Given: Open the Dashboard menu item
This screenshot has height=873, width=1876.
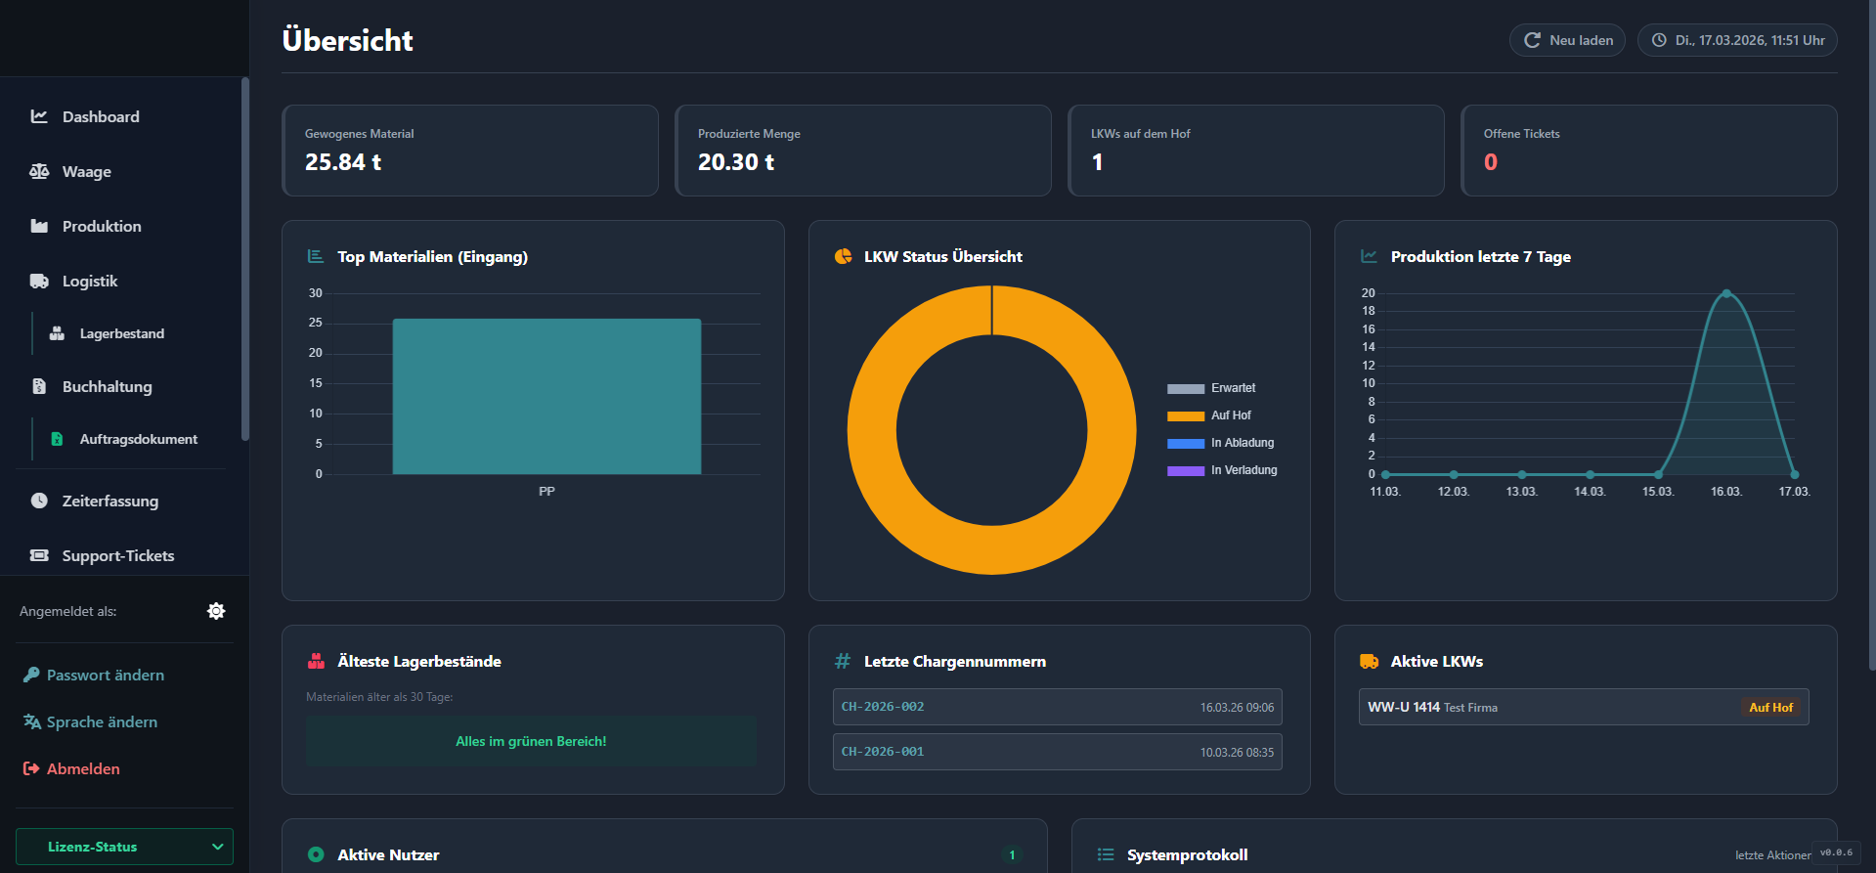Looking at the screenshot, I should pyautogui.click(x=101, y=116).
